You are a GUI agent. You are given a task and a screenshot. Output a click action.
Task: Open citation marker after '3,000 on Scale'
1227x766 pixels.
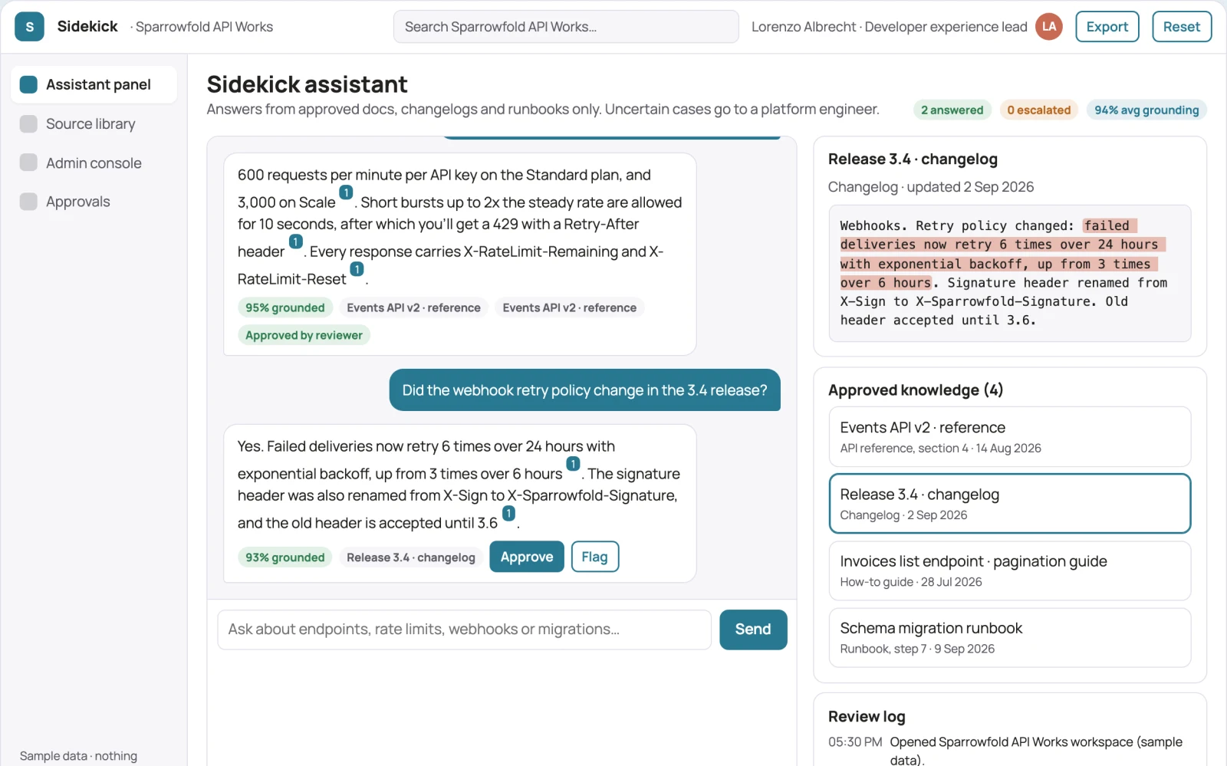(346, 192)
